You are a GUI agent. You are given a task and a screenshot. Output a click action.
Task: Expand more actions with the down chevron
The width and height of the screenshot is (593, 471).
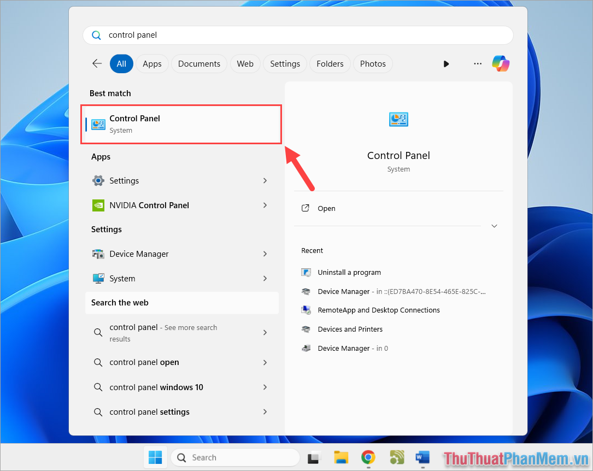[x=494, y=226]
